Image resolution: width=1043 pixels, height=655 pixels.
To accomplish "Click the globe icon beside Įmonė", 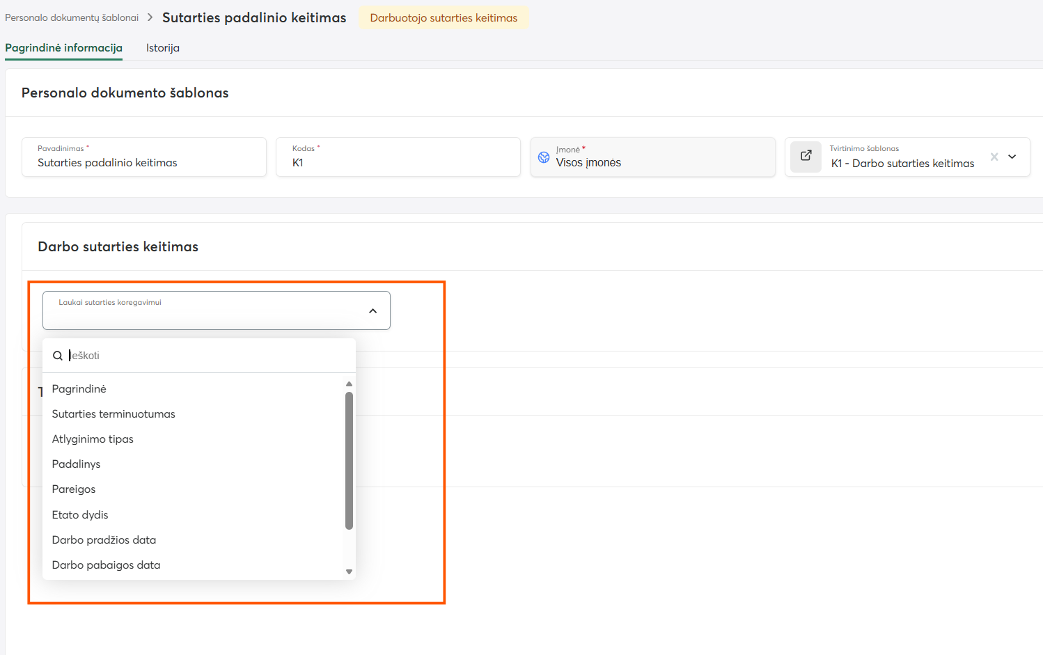I will (x=544, y=157).
